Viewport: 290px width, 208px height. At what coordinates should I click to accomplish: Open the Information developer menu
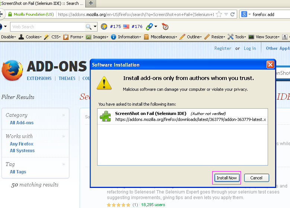[x=126, y=37]
